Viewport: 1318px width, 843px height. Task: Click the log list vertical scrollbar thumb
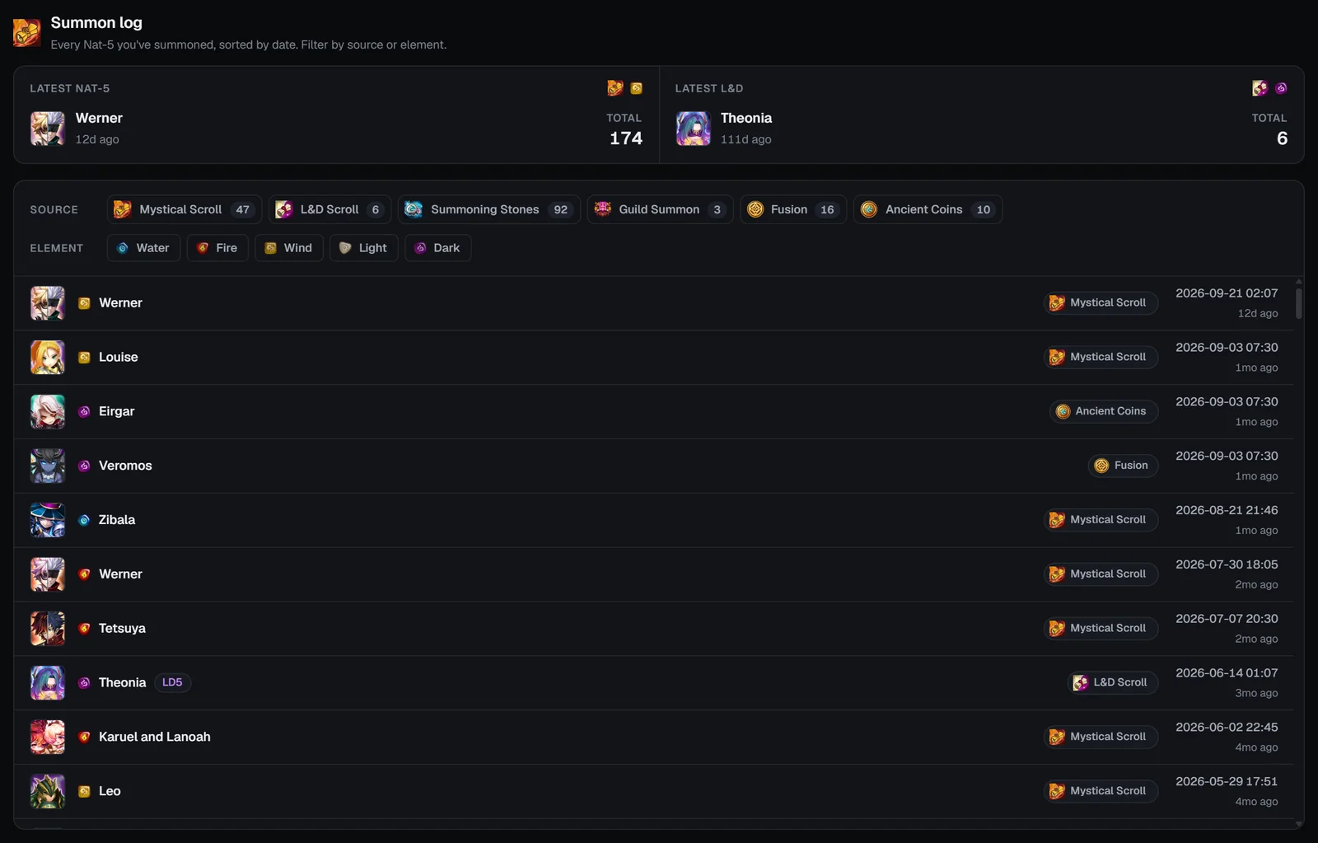(1299, 302)
